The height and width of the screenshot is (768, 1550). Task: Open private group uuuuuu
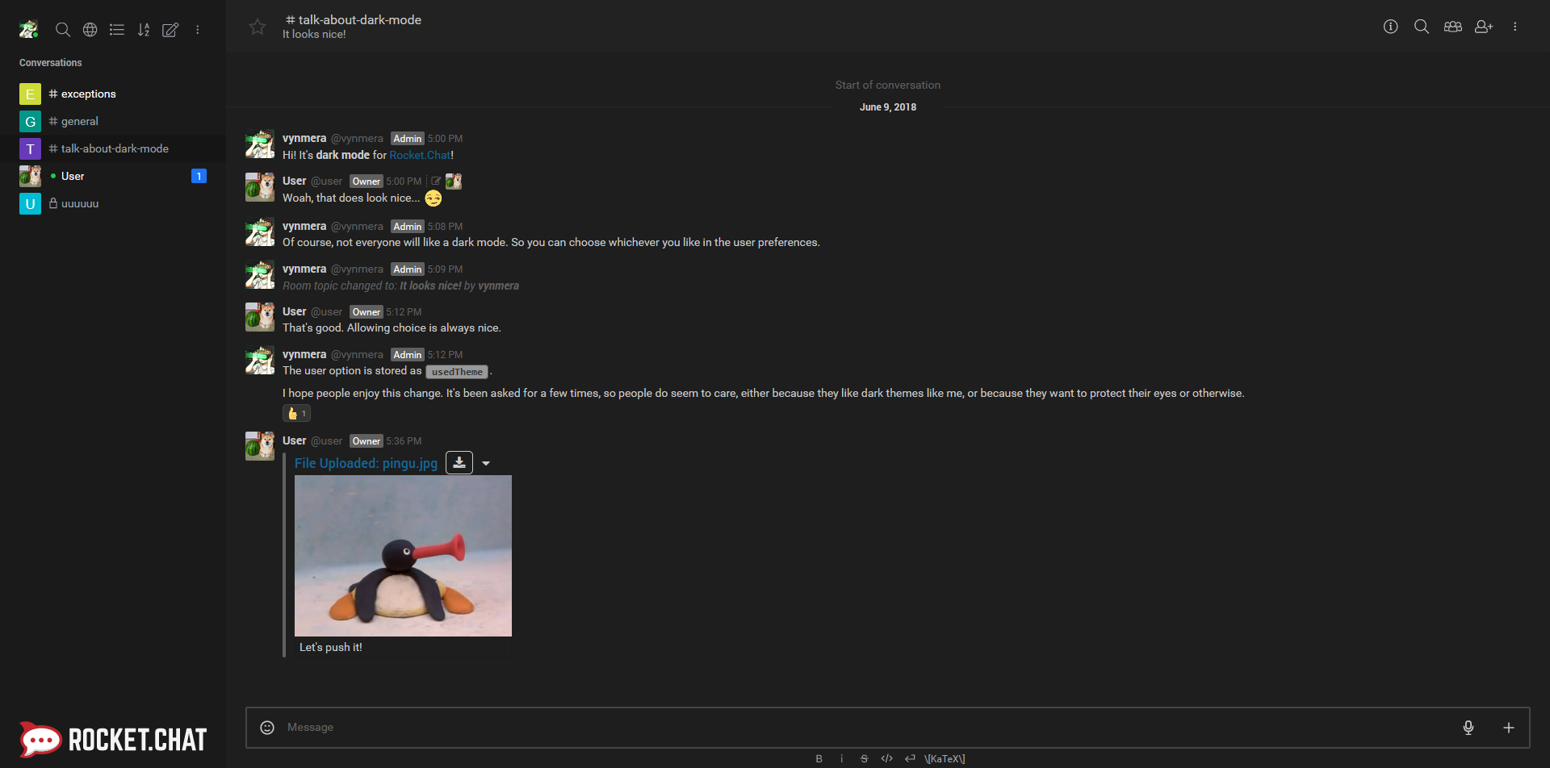click(x=113, y=203)
